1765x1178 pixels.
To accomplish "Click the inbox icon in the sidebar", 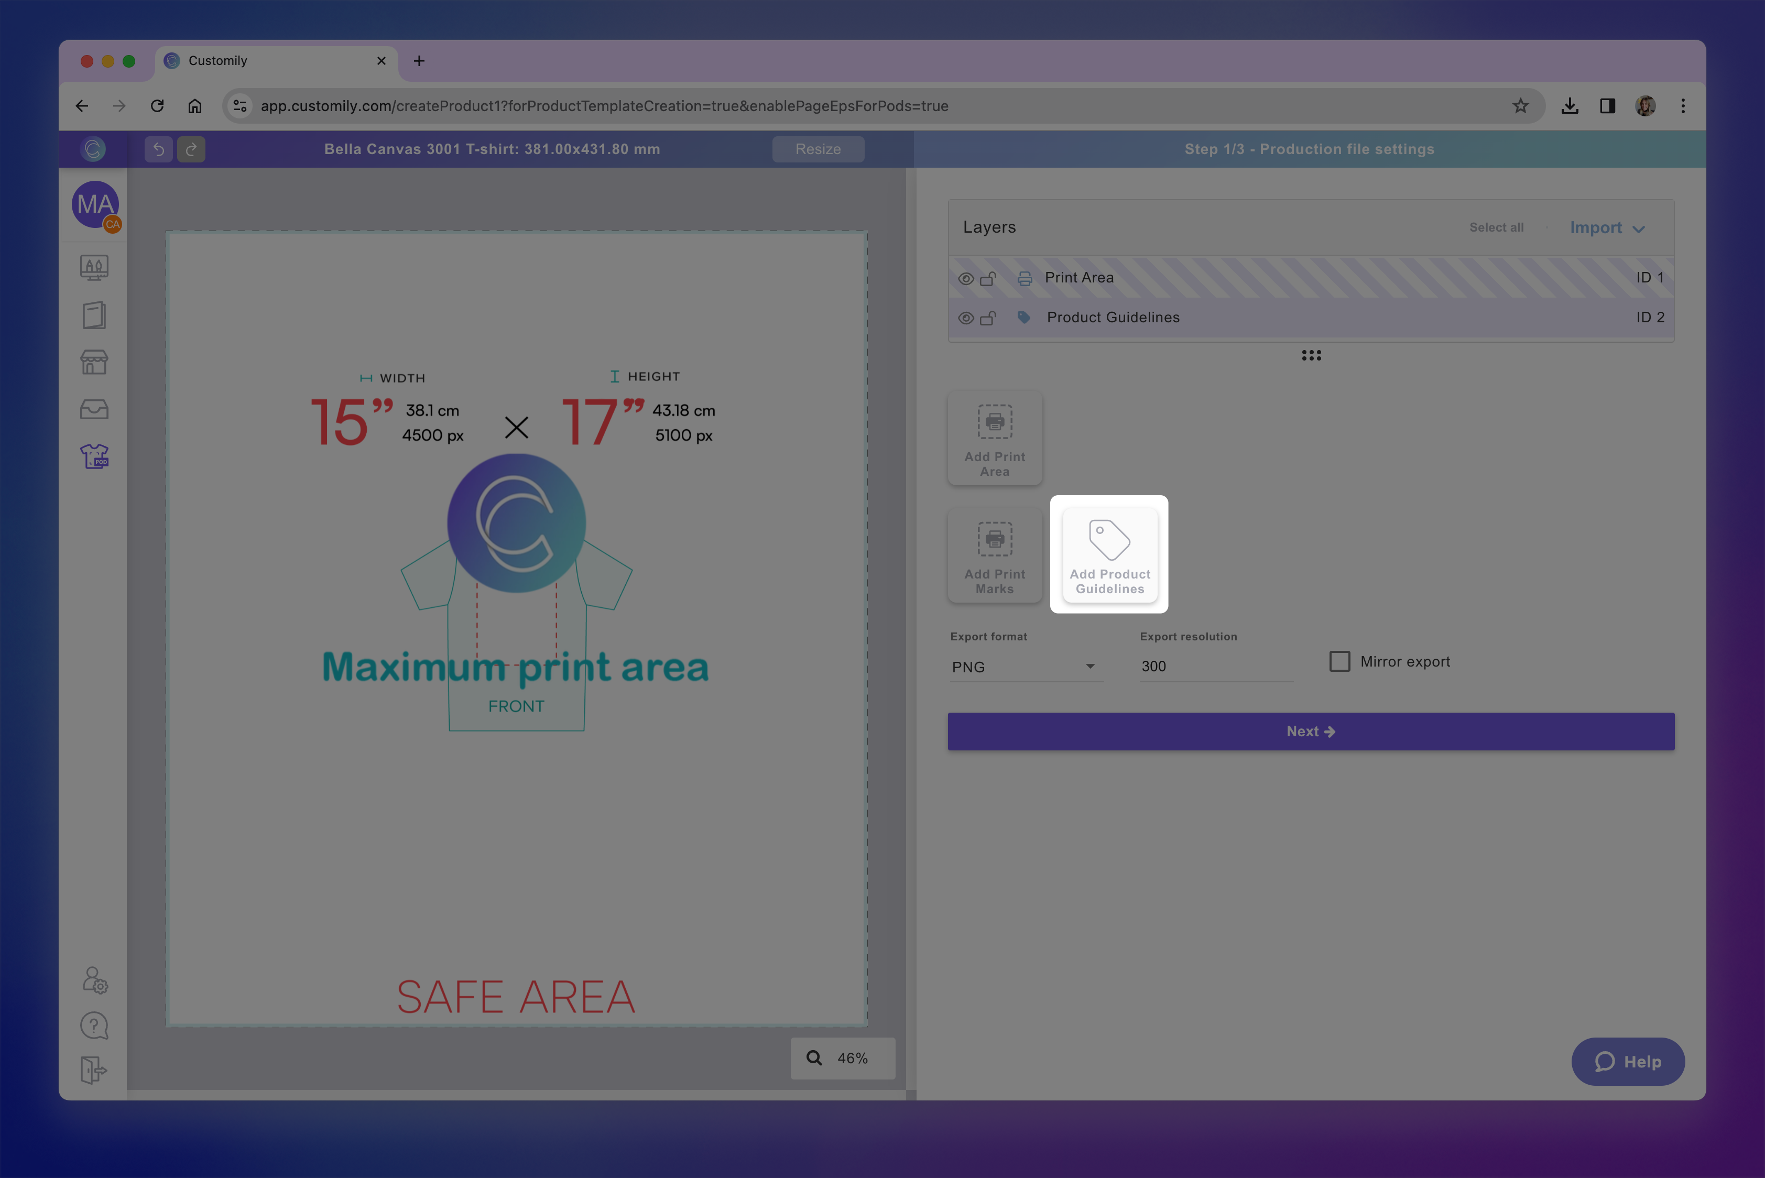I will 94,409.
